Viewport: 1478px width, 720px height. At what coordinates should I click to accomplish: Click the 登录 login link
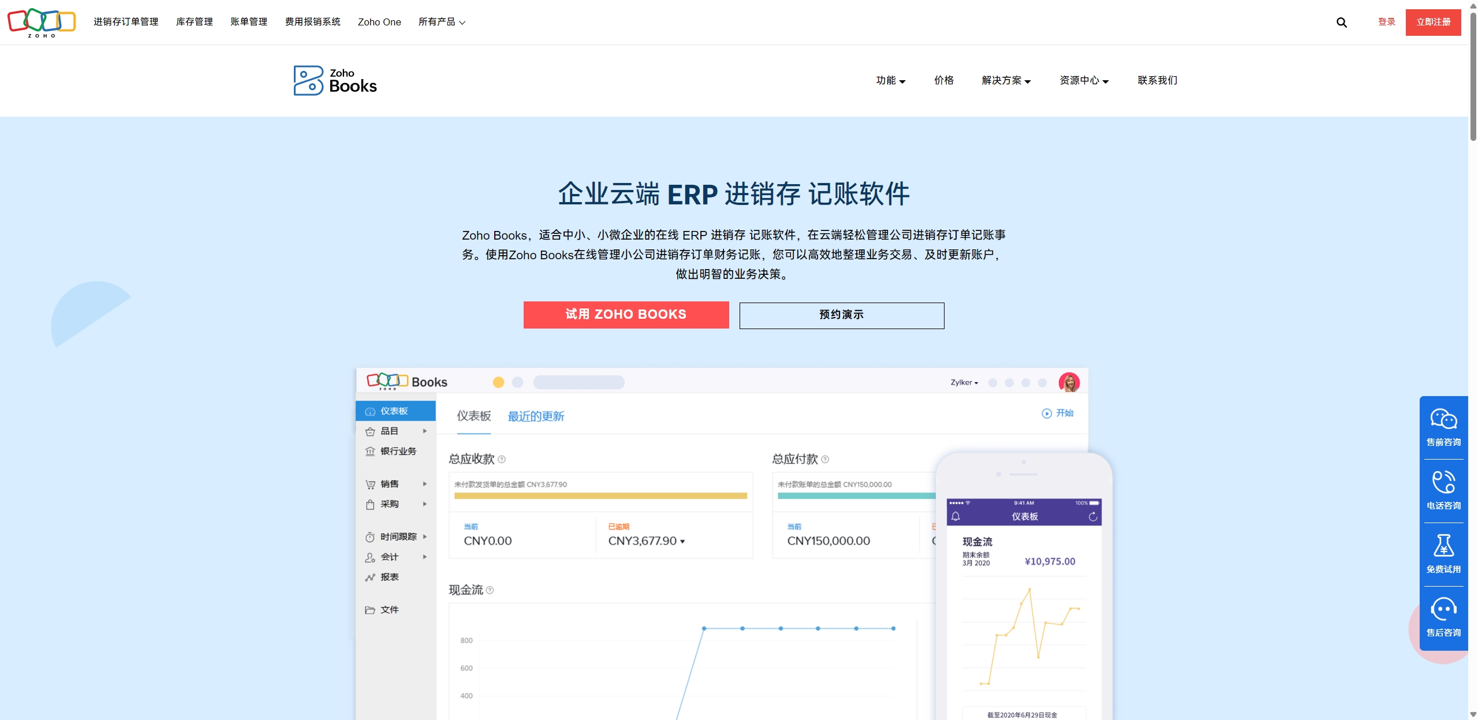[1386, 22]
